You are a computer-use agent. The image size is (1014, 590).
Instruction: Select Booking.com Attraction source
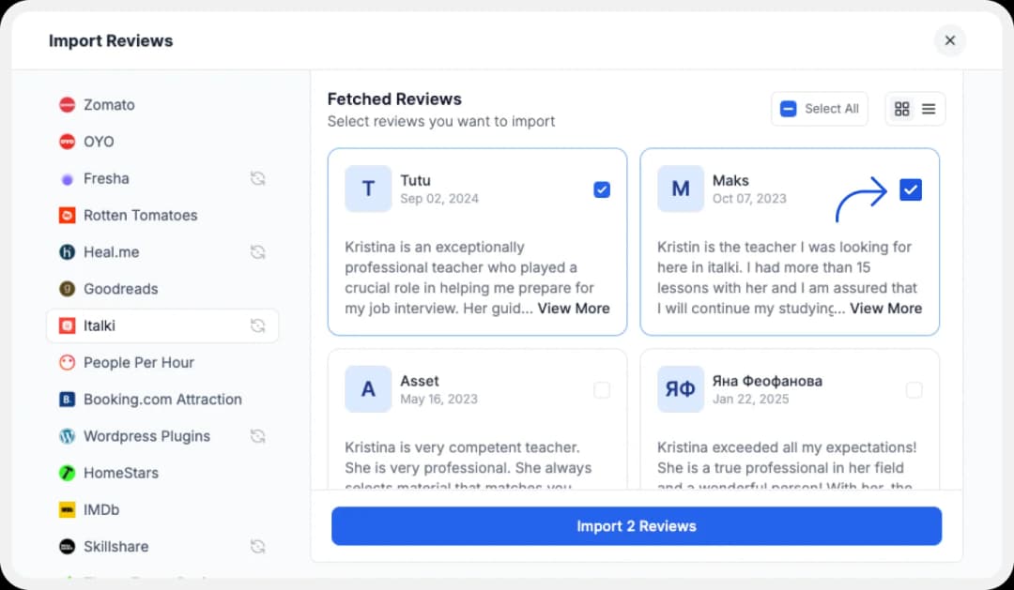click(x=65, y=399)
